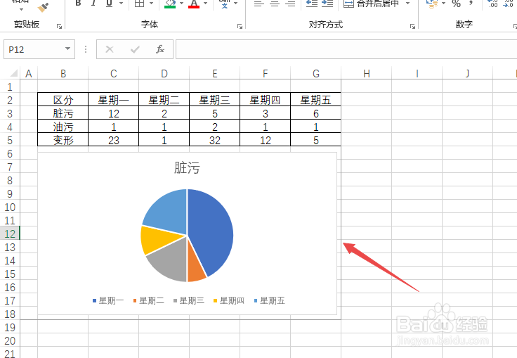This screenshot has height=358, width=517.
Task: Select 变形 row label cell
Action: (x=63, y=140)
